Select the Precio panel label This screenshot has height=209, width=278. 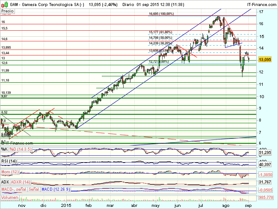[7, 11]
